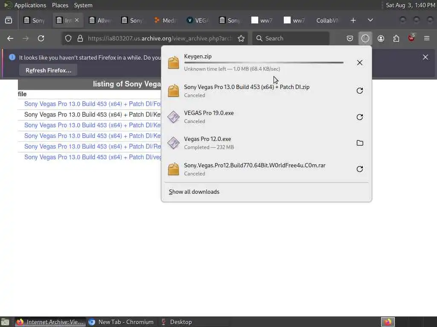
Task: Open the Firefox account icon
Action: pos(381,38)
